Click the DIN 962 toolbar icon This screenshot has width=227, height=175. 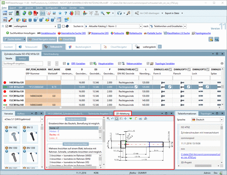[54, 13]
